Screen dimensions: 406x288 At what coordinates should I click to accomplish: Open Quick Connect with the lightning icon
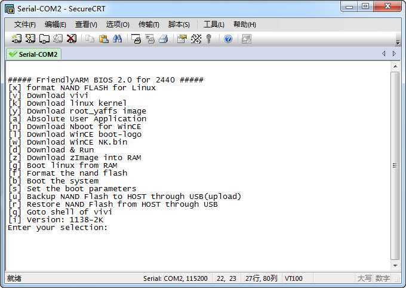coord(30,39)
